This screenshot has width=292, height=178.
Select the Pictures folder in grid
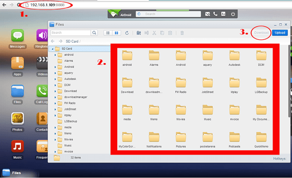tap(181, 140)
